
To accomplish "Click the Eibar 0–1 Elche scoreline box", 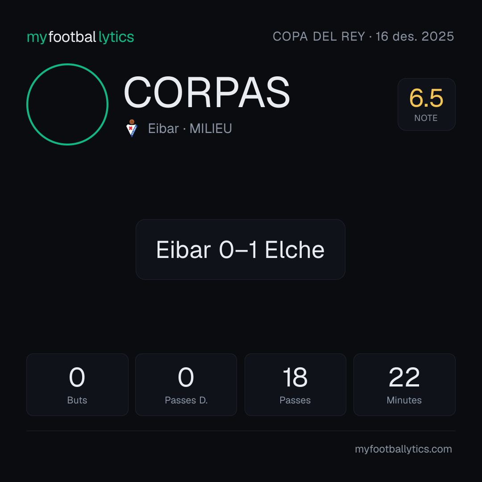I will (241, 249).
